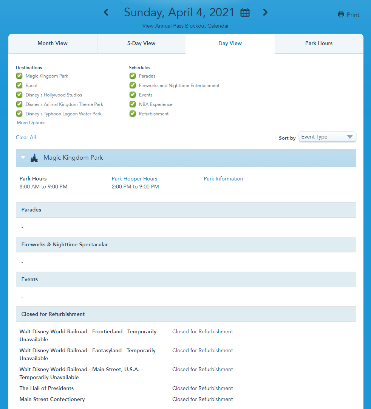This screenshot has height=409, width=371.
Task: Switch to the 5-Day View tab
Action: point(141,44)
